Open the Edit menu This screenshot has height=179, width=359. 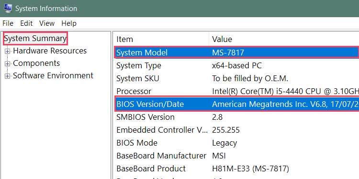[x=26, y=23]
